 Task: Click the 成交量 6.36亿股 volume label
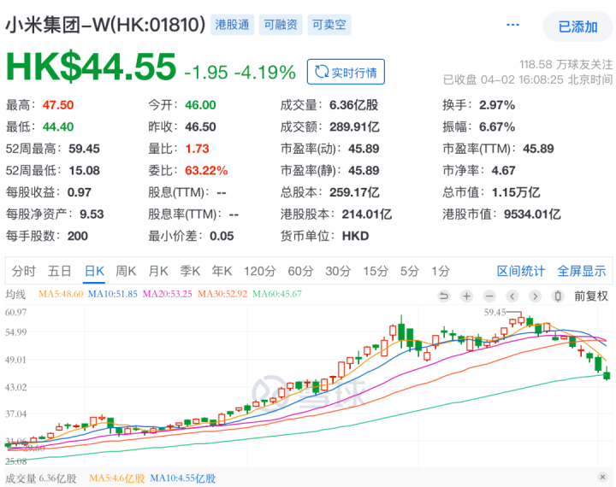pos(41,478)
